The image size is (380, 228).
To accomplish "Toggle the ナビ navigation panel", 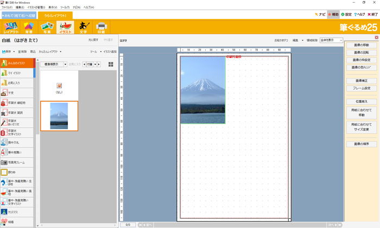I will click(320, 15).
